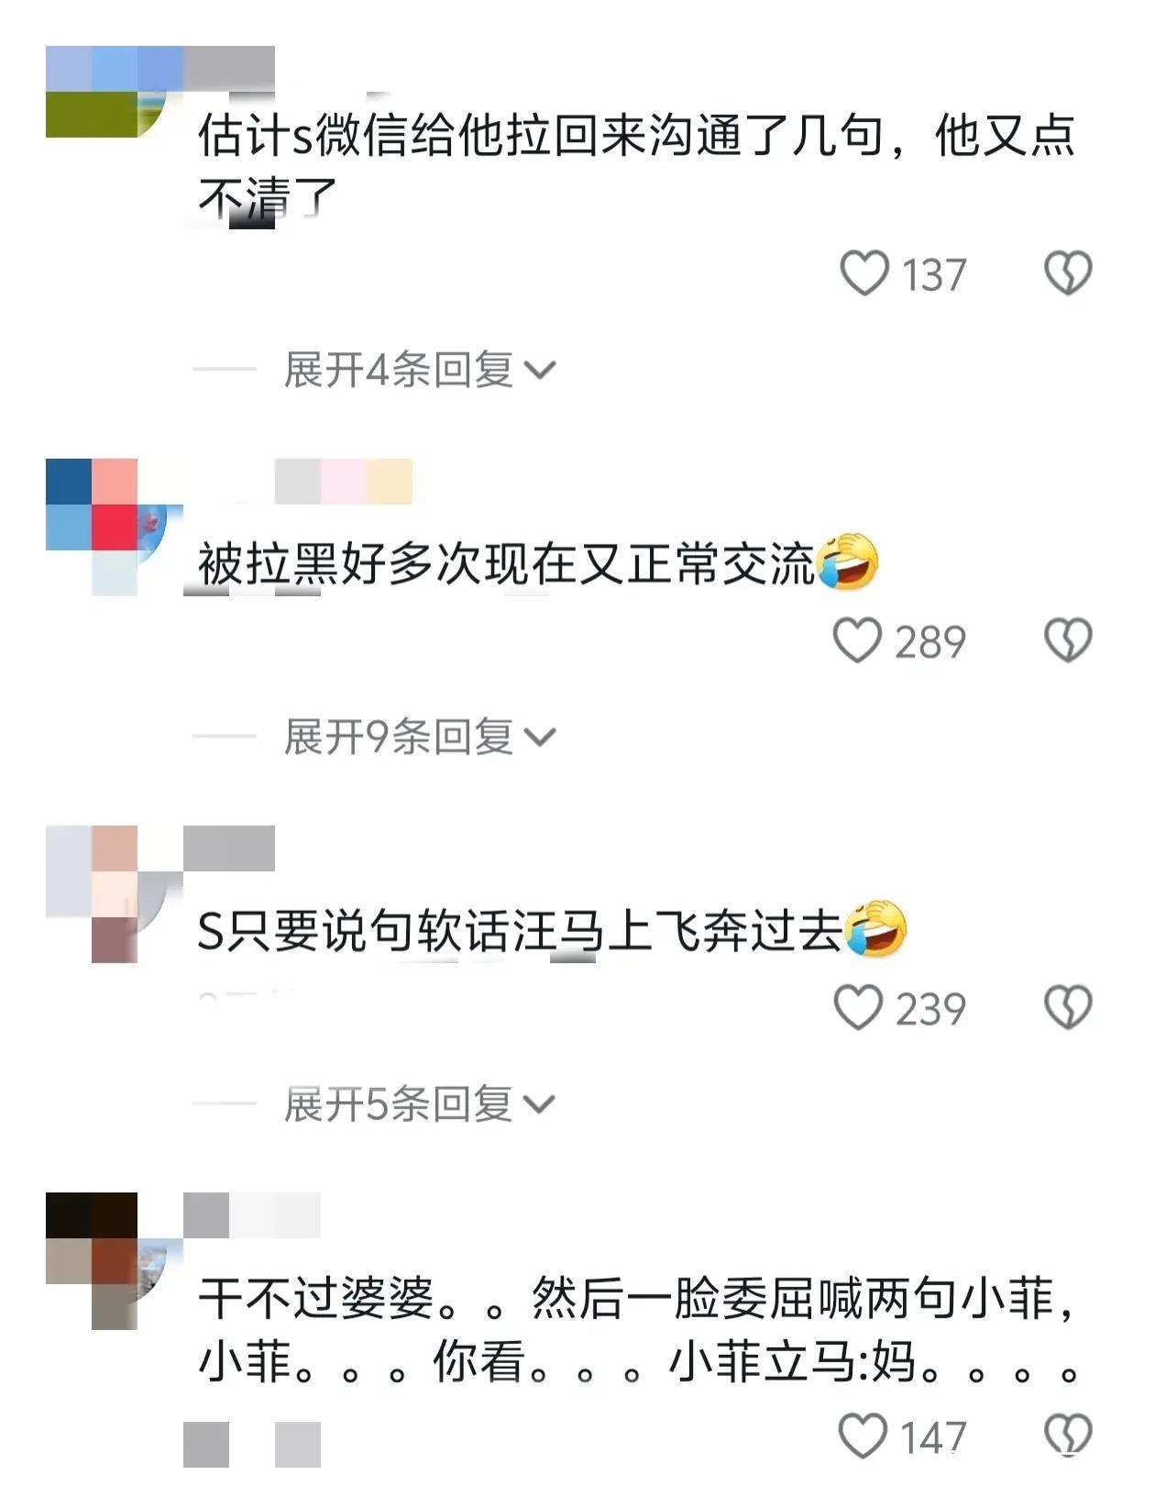Image resolution: width=1155 pixels, height=1486 pixels.
Task: Like the comment with 239 likes
Action: coord(858,1007)
